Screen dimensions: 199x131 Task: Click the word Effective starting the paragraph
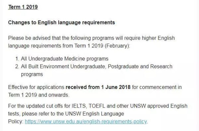point(18,87)
